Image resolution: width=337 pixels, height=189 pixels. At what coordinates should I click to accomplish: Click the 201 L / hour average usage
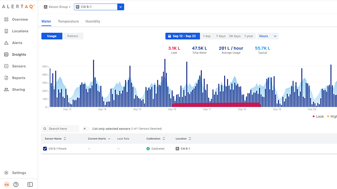231,48
